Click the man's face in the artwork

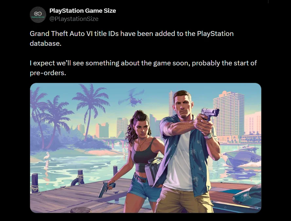(x=184, y=106)
